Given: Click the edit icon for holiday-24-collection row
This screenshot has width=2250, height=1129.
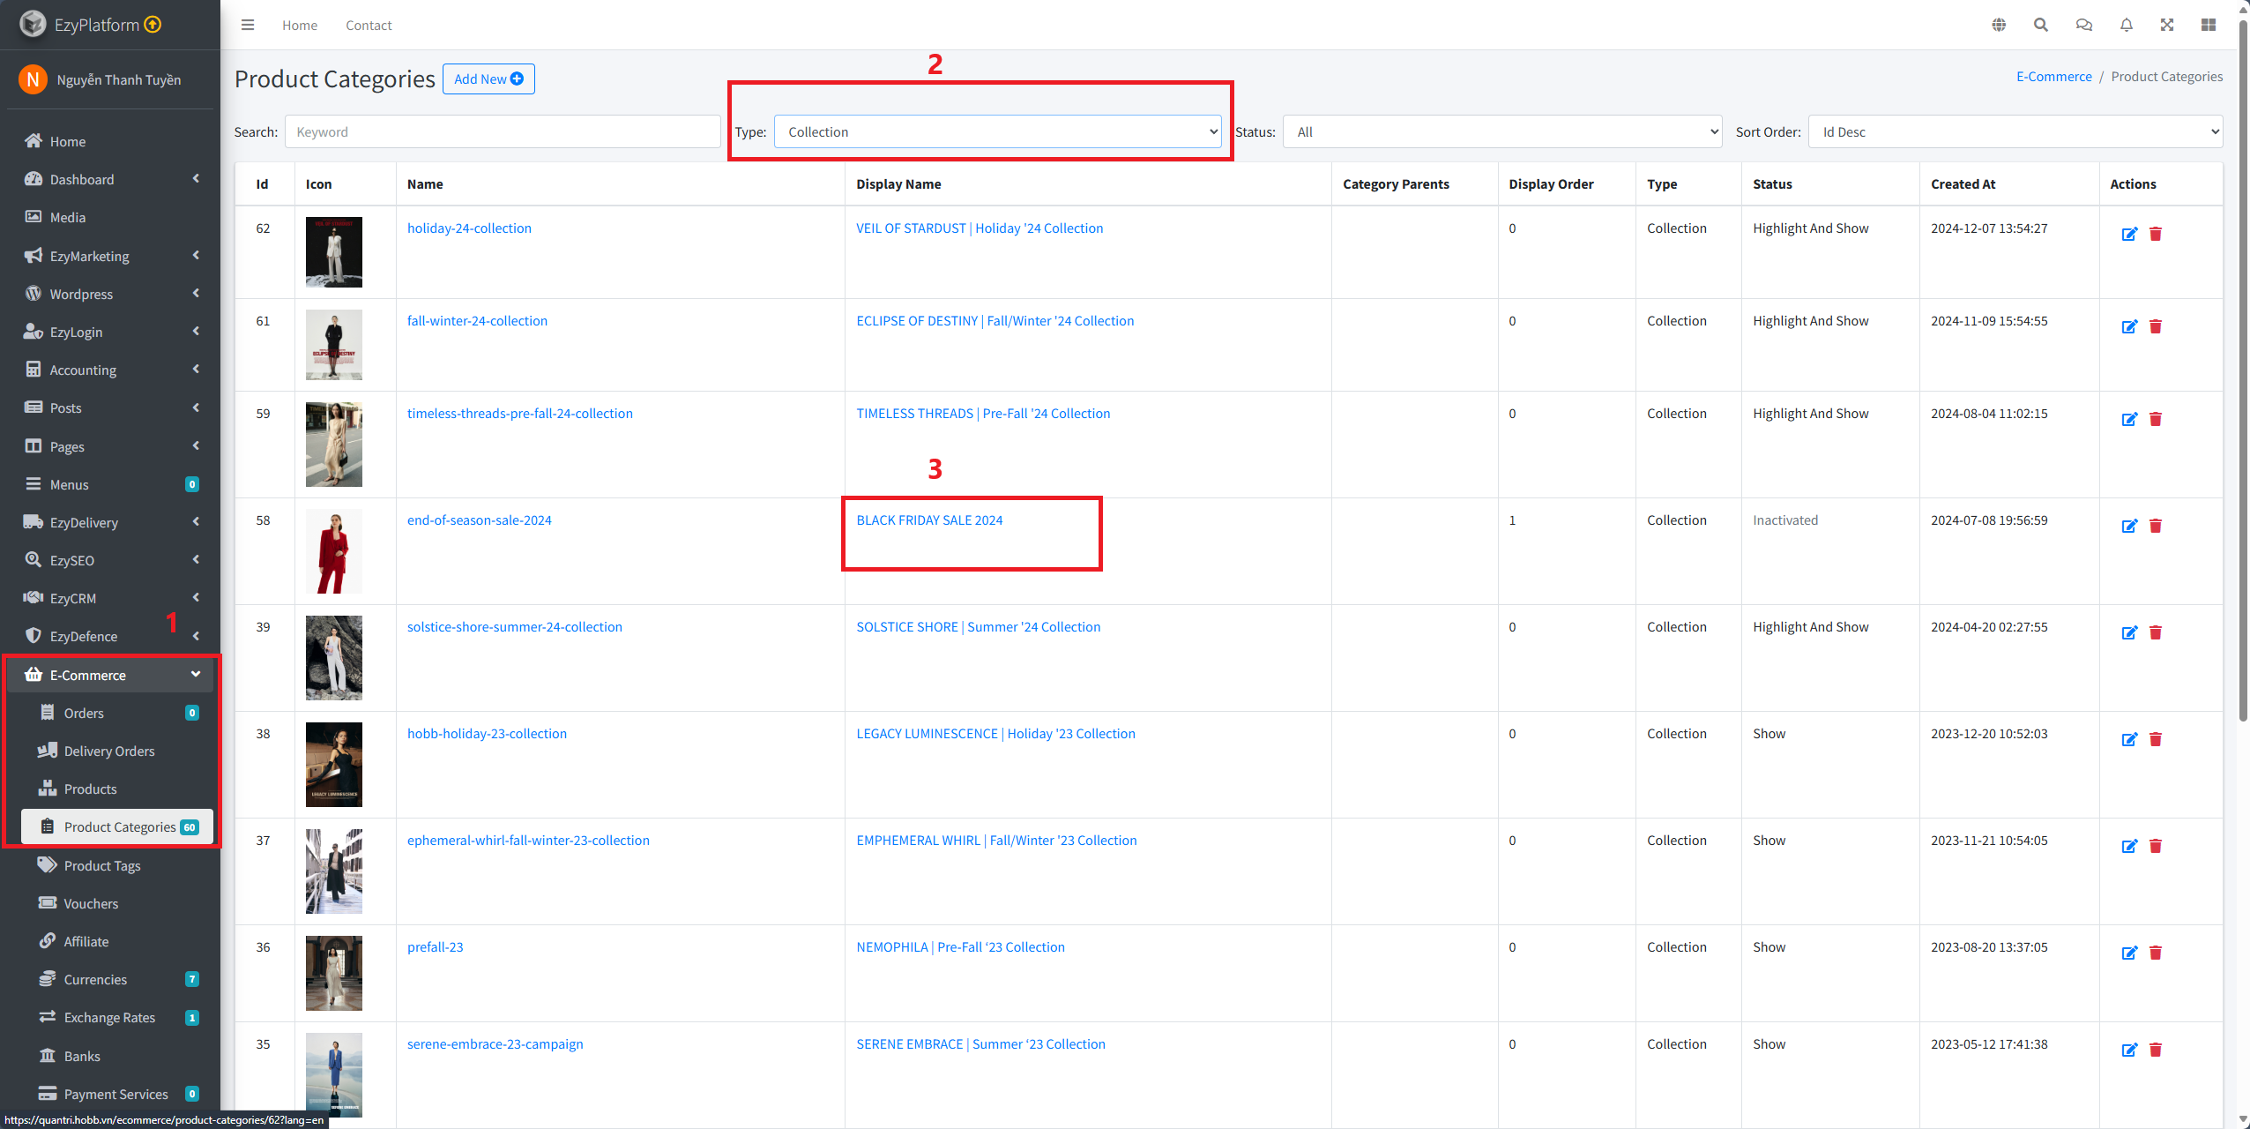Looking at the screenshot, I should coord(2129,234).
